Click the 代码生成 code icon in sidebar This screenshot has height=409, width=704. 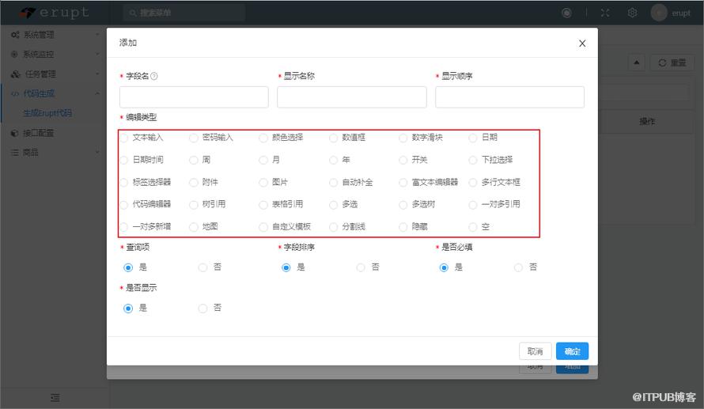click(15, 94)
